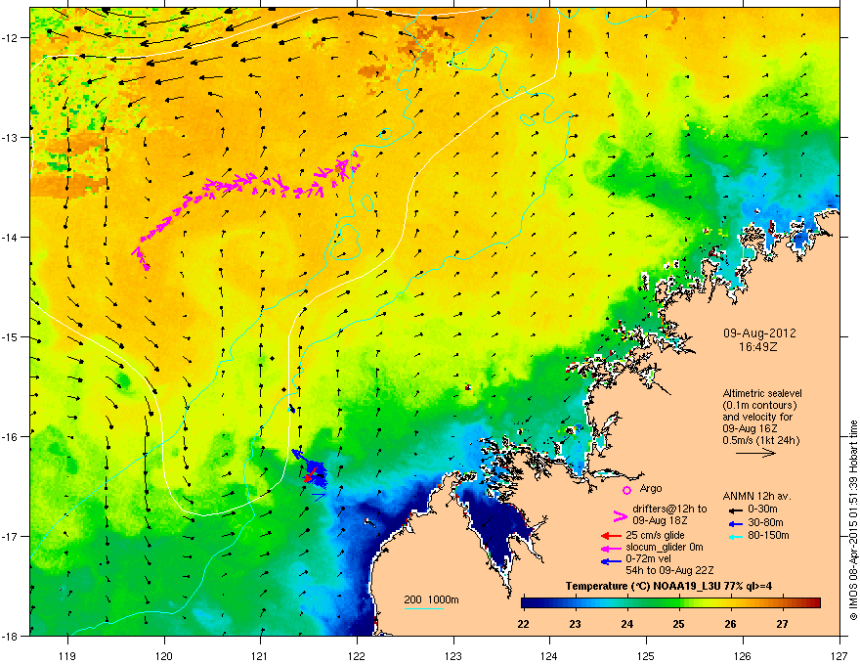Click the longitude axis label 124
This screenshot has height=665, width=860.
tap(549, 656)
